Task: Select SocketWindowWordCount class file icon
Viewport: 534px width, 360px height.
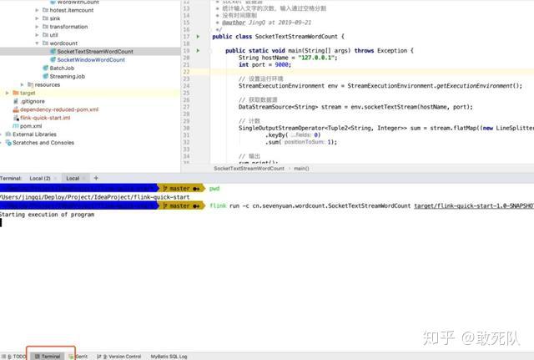Action: pos(53,59)
